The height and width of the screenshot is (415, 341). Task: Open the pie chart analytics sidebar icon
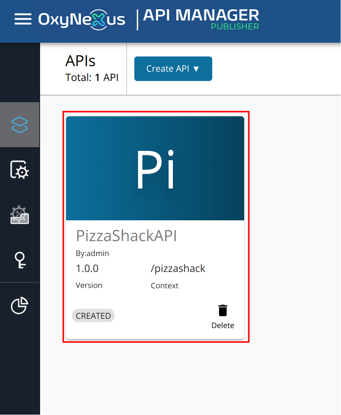pos(20,305)
